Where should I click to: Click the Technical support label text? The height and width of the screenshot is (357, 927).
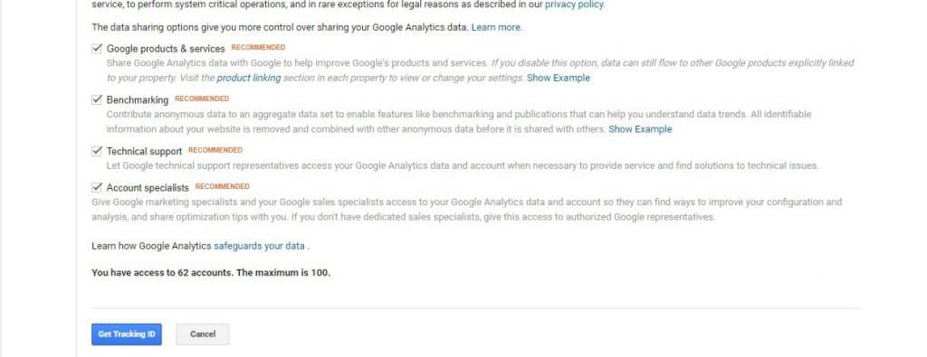[x=144, y=152]
